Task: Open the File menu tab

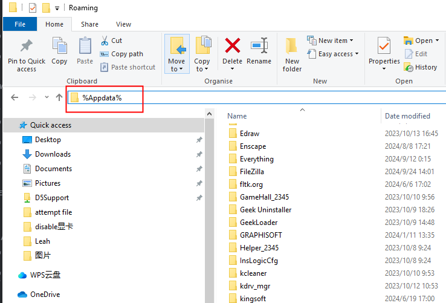Action: point(20,24)
